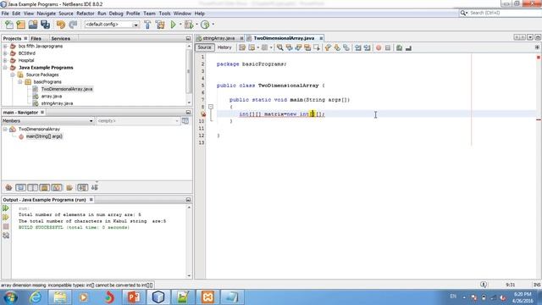Click the Stop icon in Output panel

[x=6, y=226]
